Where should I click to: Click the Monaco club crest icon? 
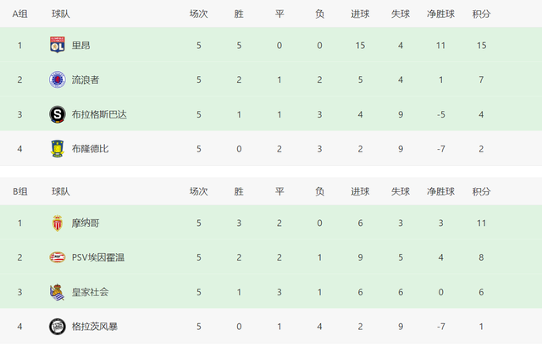coord(58,223)
